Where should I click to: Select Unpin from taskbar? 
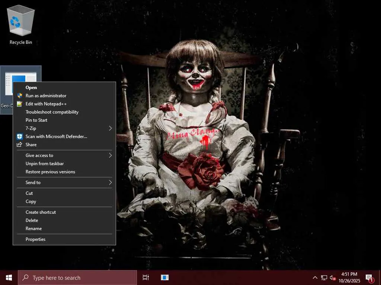click(64, 164)
